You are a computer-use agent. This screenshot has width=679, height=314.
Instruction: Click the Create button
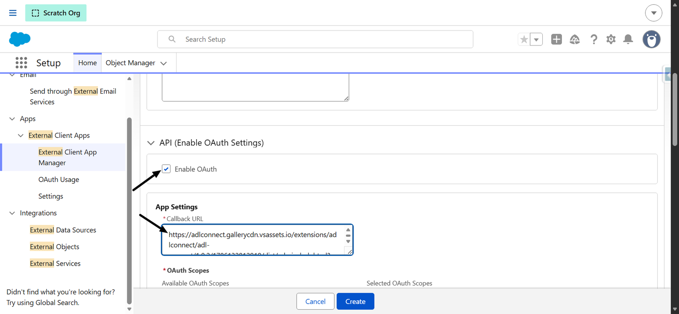pos(355,301)
